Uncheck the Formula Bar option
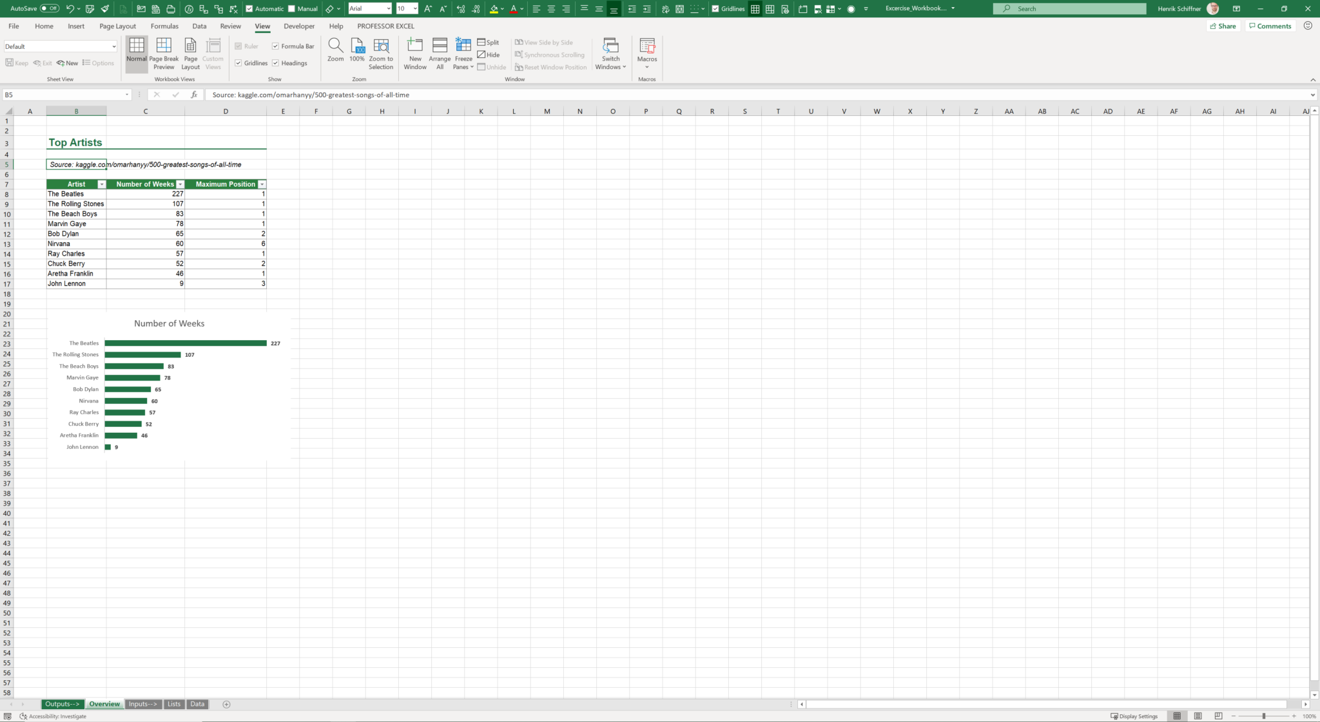This screenshot has height=722, width=1320. (275, 46)
